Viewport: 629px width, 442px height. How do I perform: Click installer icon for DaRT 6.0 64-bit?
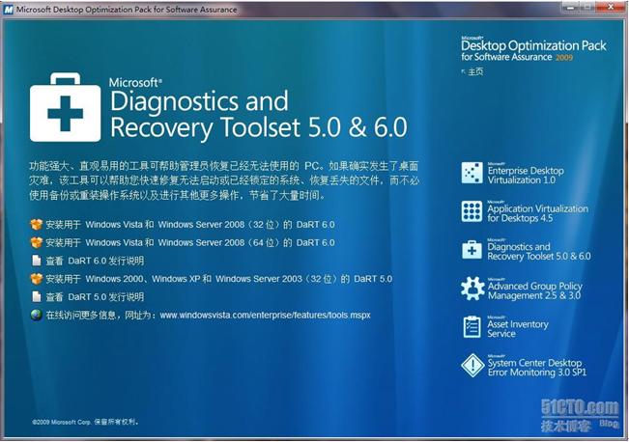(37, 242)
